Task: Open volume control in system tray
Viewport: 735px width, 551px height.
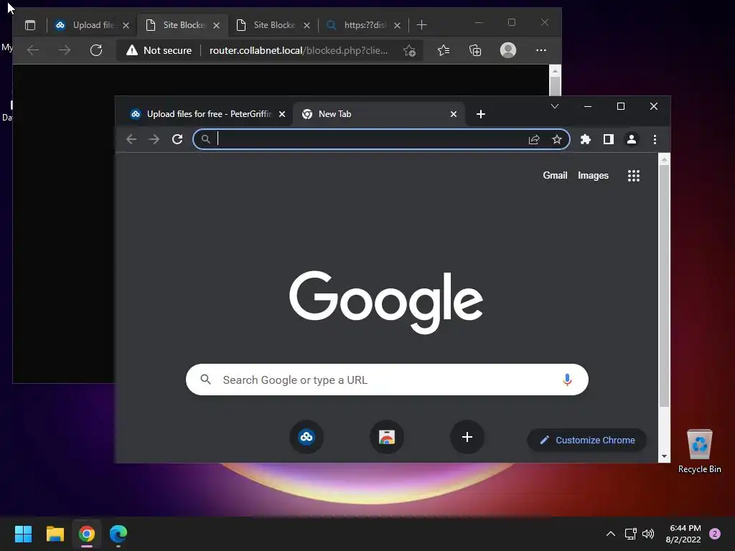Action: 648,534
